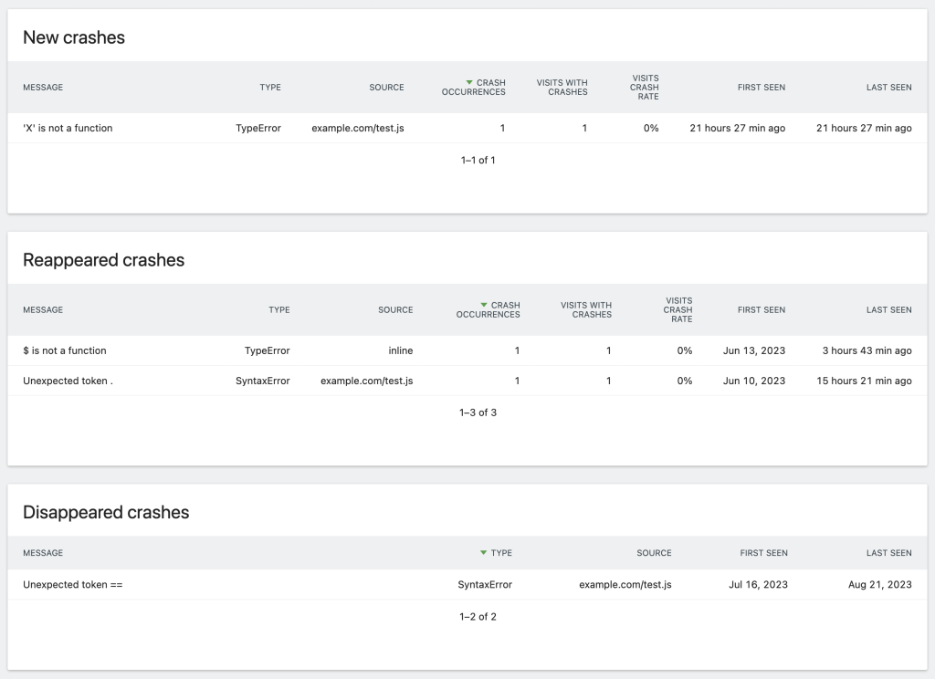935x679 pixels.
Task: Sort New crashes by Message column
Action: [42, 88]
